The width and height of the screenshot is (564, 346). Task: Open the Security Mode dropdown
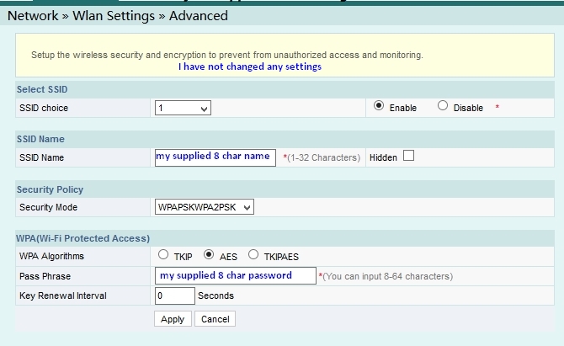(205, 207)
